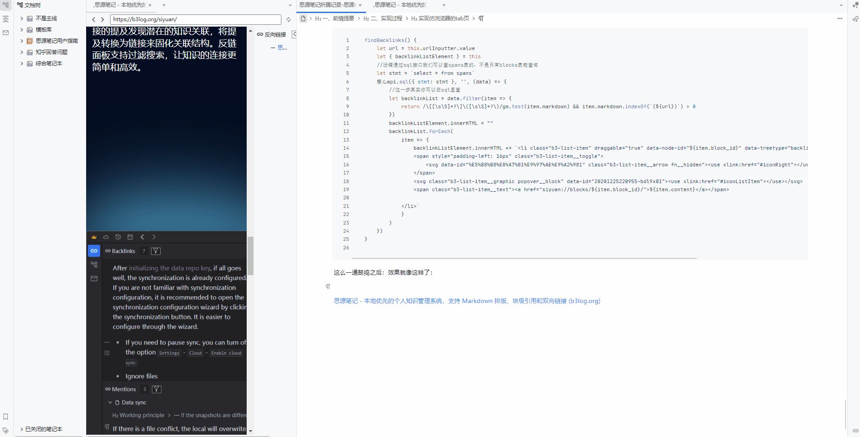Viewport: 860px width, 437px height.
Task: Open the b3log.org link in the document
Action: (x=467, y=301)
